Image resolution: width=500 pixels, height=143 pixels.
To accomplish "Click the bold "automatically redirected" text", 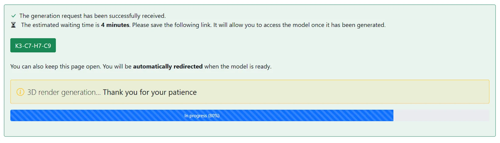I will pyautogui.click(x=168, y=66).
